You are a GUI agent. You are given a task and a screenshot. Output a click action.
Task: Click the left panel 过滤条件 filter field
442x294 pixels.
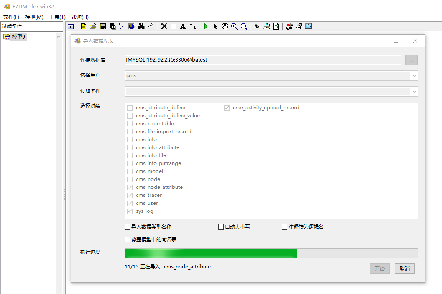(32, 26)
